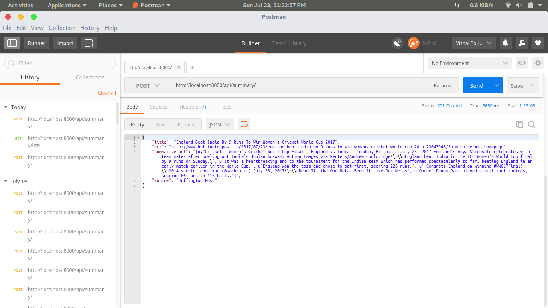Image resolution: width=548 pixels, height=308 pixels.
Task: Search response with magnifier icon
Action: click(532, 124)
